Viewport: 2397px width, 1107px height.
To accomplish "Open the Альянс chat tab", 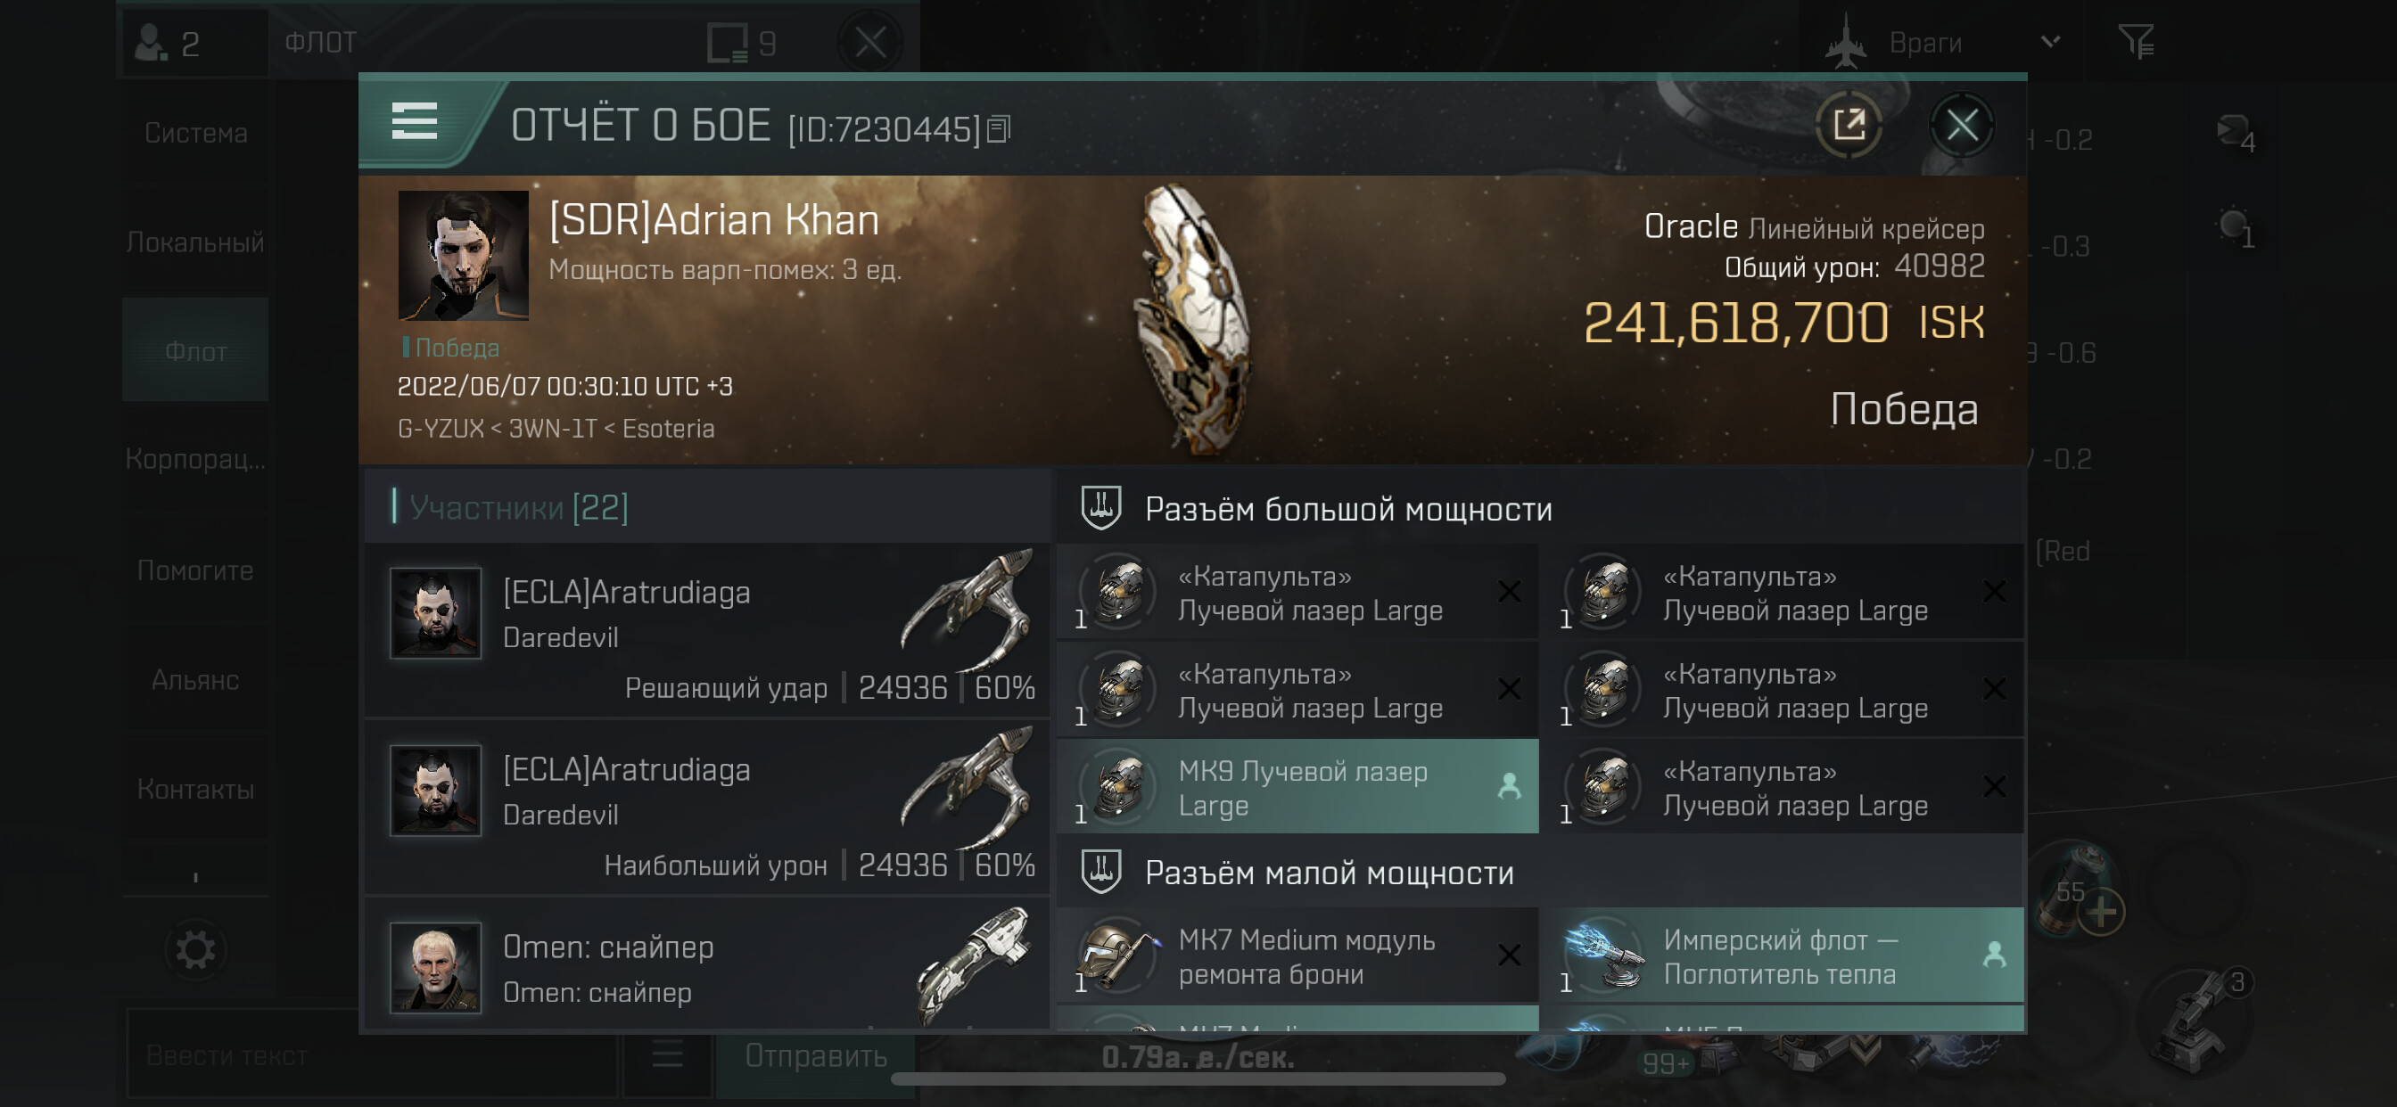I will 195,680.
